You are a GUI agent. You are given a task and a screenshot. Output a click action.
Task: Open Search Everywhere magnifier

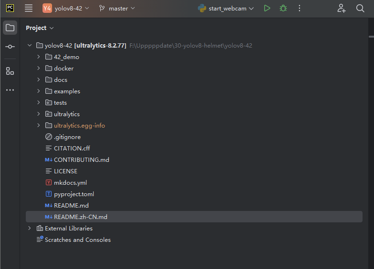[x=360, y=8]
